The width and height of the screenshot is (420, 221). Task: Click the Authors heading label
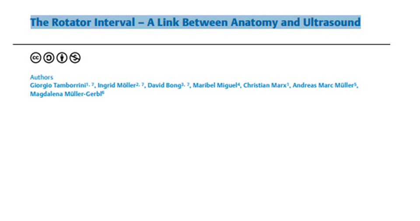pos(42,77)
